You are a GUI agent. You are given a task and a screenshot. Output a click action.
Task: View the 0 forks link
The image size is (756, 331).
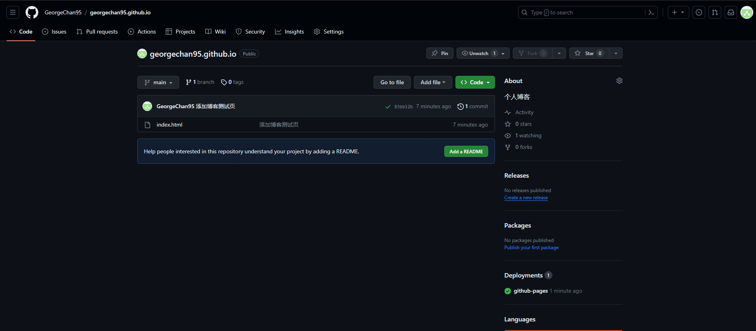pyautogui.click(x=519, y=147)
